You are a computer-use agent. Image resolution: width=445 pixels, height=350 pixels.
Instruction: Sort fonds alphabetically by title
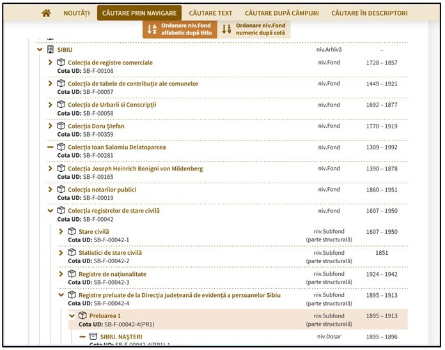[180, 29]
